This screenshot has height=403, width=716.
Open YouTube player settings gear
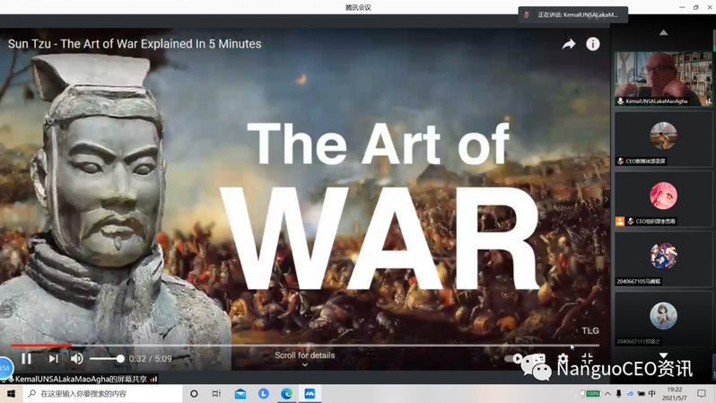pyautogui.click(x=563, y=359)
